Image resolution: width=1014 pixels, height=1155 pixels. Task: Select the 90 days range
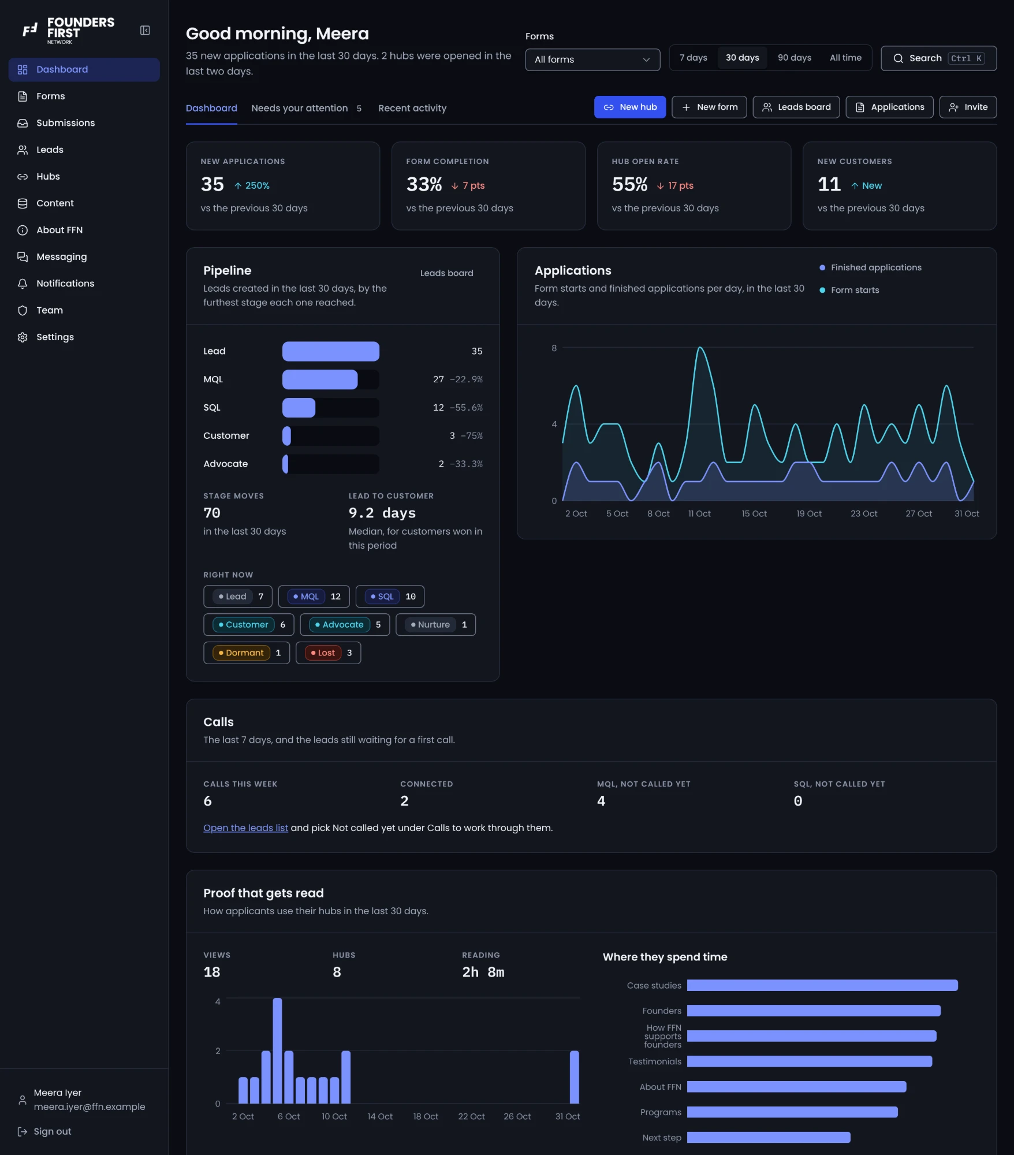794,58
